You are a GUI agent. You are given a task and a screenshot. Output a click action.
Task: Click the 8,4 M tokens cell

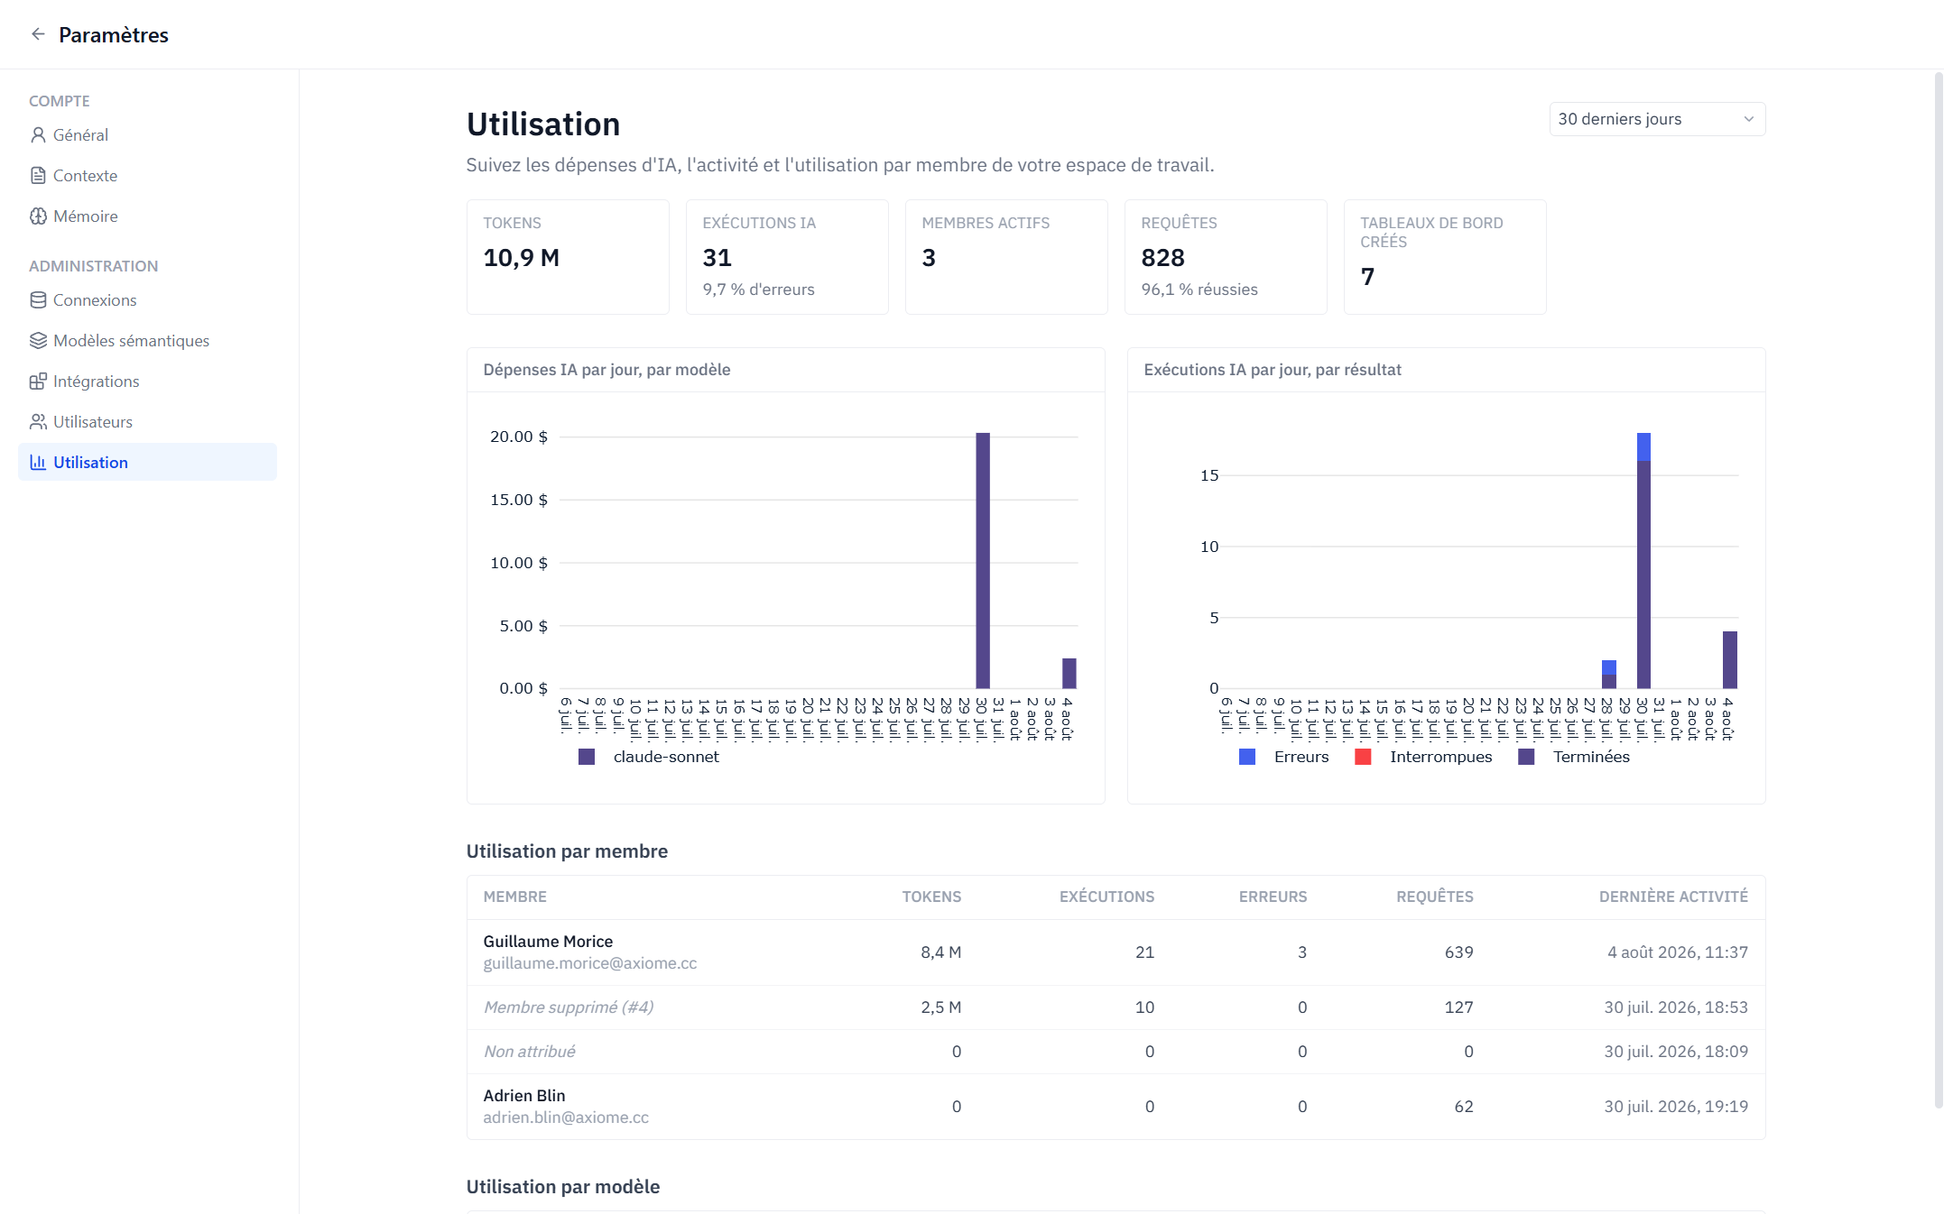[940, 952]
